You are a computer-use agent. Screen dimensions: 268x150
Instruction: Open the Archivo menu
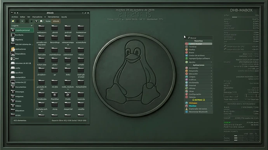pos(15,17)
